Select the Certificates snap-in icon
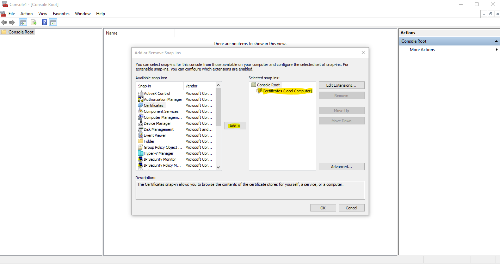This screenshot has height=264, width=500. point(141,105)
